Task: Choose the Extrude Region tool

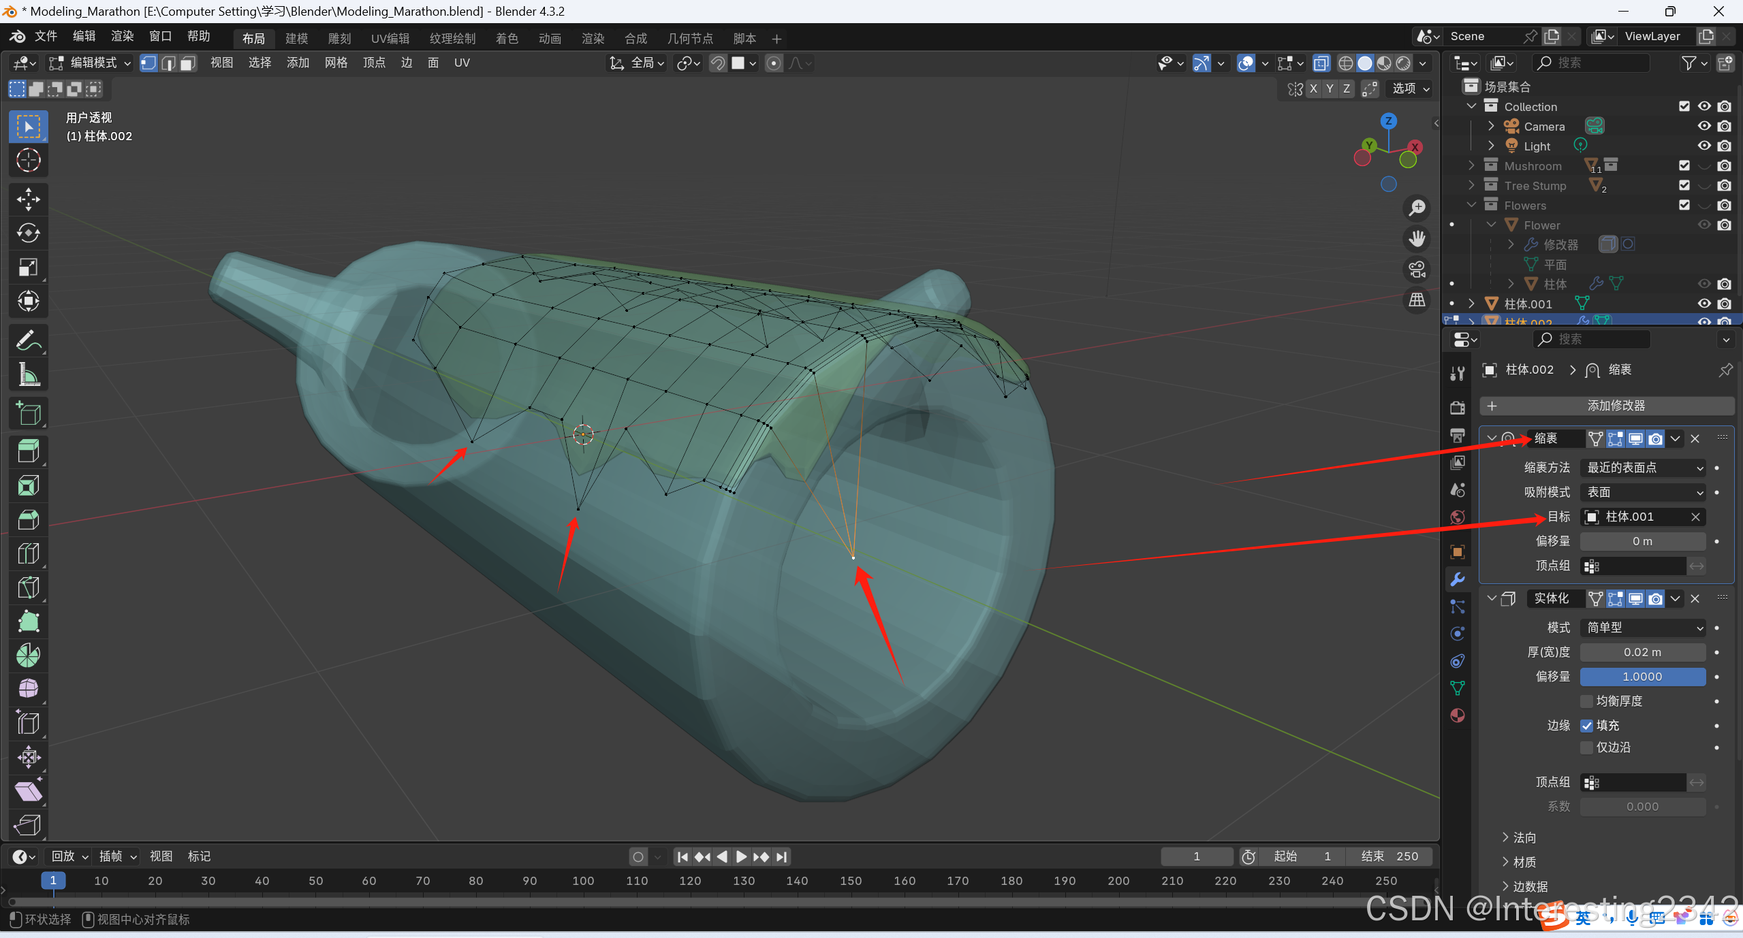Action: tap(28, 451)
